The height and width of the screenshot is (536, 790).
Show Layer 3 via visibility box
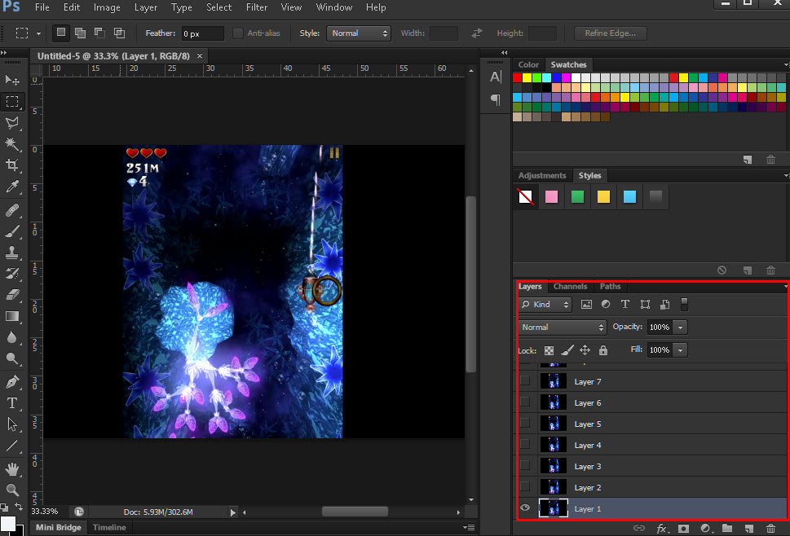[x=525, y=466]
